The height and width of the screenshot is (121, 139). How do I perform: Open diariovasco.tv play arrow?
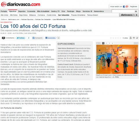[137, 15]
